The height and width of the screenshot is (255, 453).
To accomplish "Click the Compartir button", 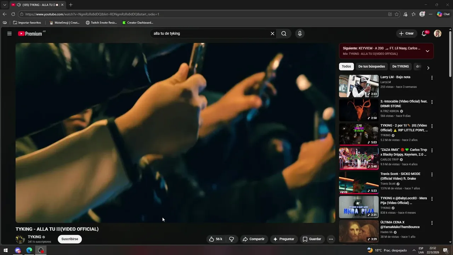I will 254,239.
